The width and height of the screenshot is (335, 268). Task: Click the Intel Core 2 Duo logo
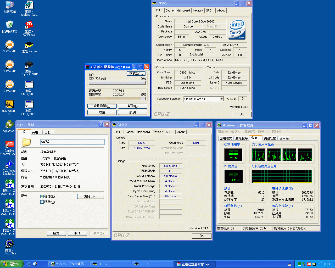pos(237,29)
